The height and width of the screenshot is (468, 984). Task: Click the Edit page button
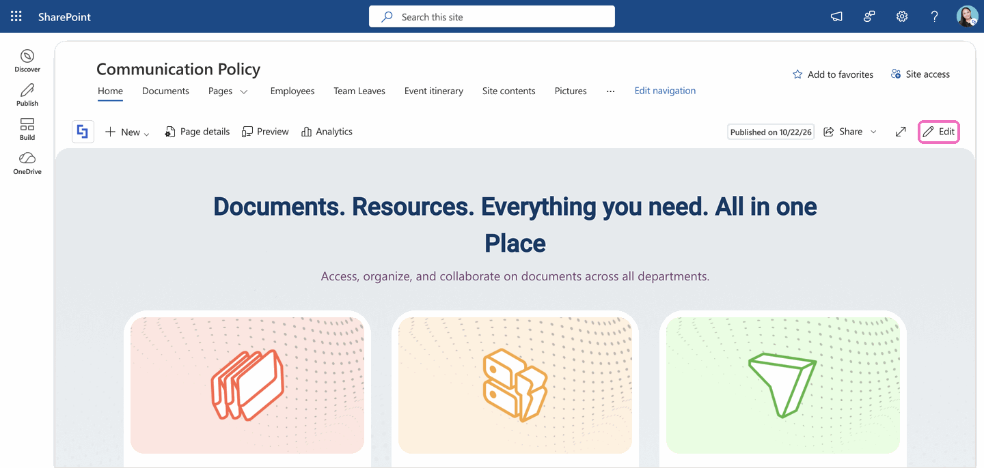pos(939,132)
